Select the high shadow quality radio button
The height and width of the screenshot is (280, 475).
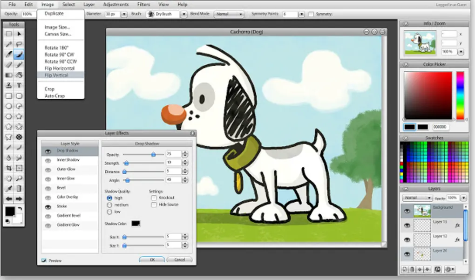(109, 198)
